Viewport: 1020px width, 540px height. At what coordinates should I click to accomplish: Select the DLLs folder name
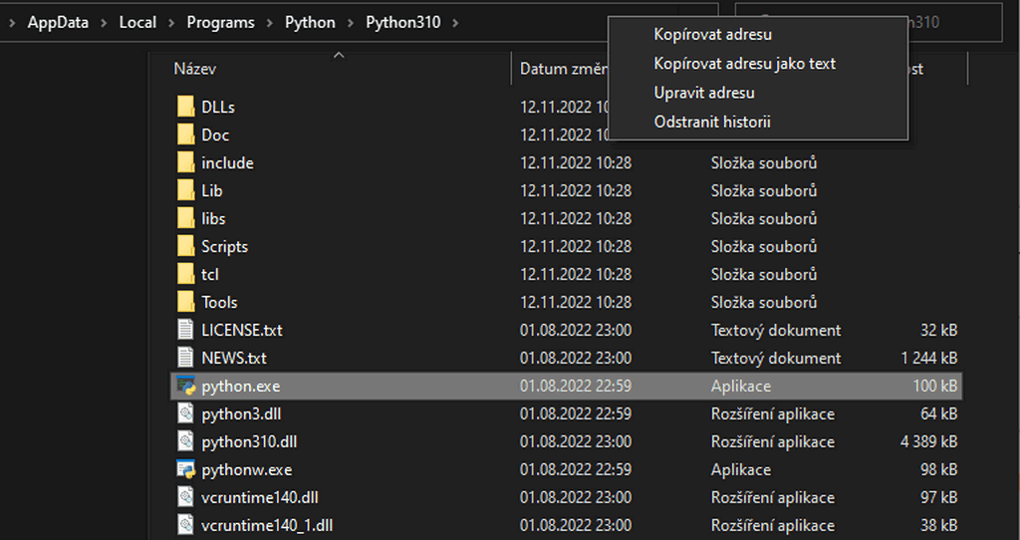click(x=218, y=107)
